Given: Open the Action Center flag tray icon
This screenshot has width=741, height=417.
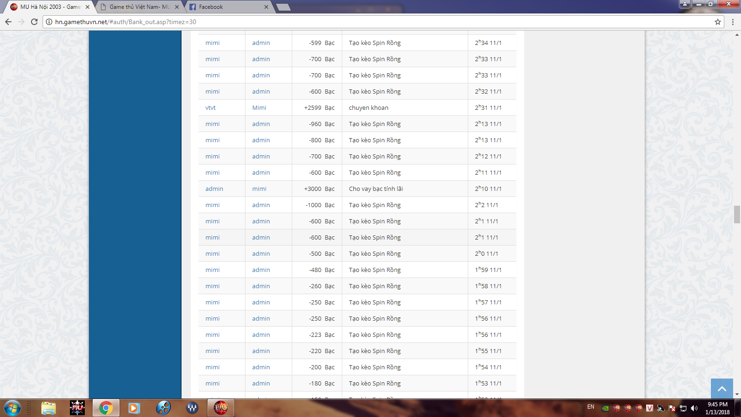Looking at the screenshot, I should pyautogui.click(x=672, y=408).
